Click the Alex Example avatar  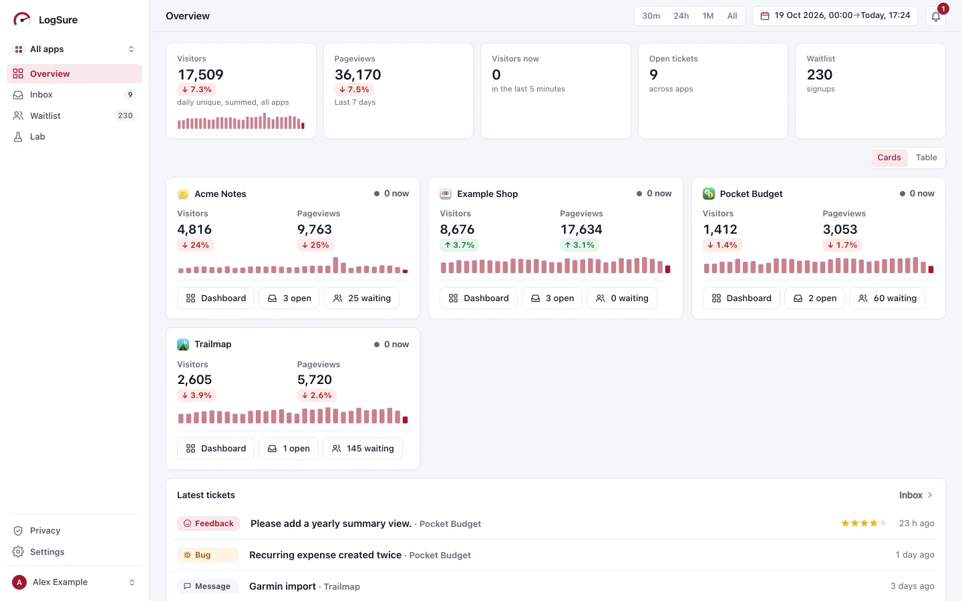click(19, 582)
